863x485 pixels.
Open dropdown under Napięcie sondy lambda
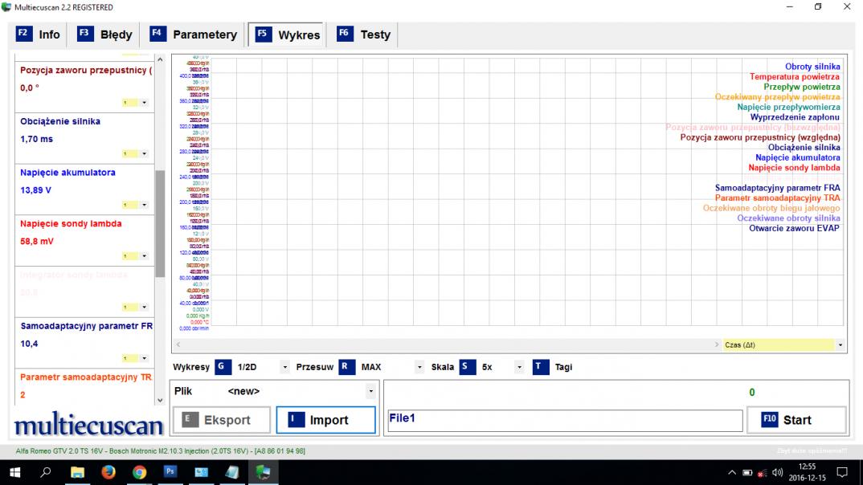point(144,256)
